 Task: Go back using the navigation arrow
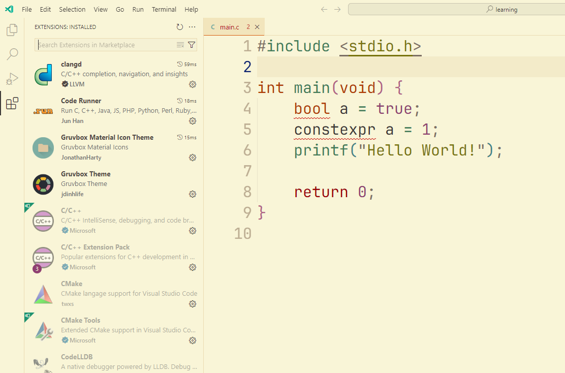click(x=324, y=9)
